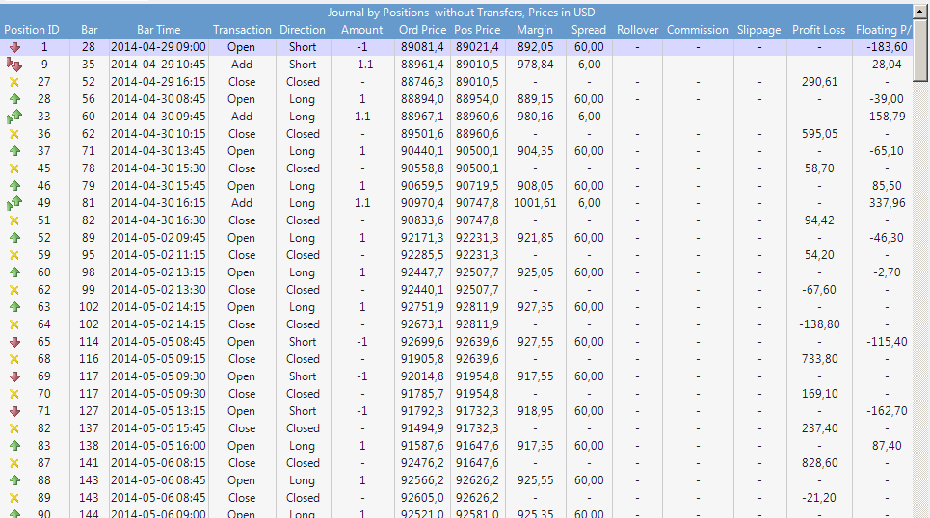The width and height of the screenshot is (930, 518).
Task: Click profit loss value 237,40
Action: 820,428
